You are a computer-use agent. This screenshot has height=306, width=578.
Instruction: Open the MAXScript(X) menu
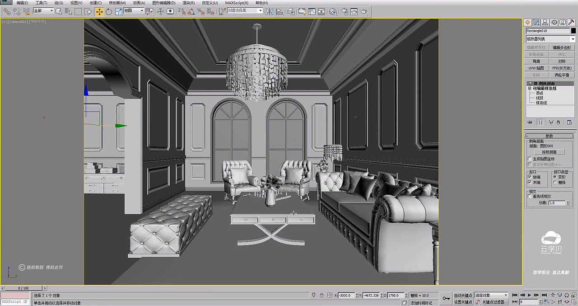pos(237,3)
